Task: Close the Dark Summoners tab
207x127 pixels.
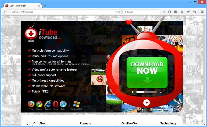Action: pyautogui.click(x=39, y=6)
